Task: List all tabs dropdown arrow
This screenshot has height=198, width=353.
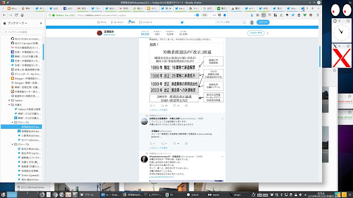Action: coord(318,8)
